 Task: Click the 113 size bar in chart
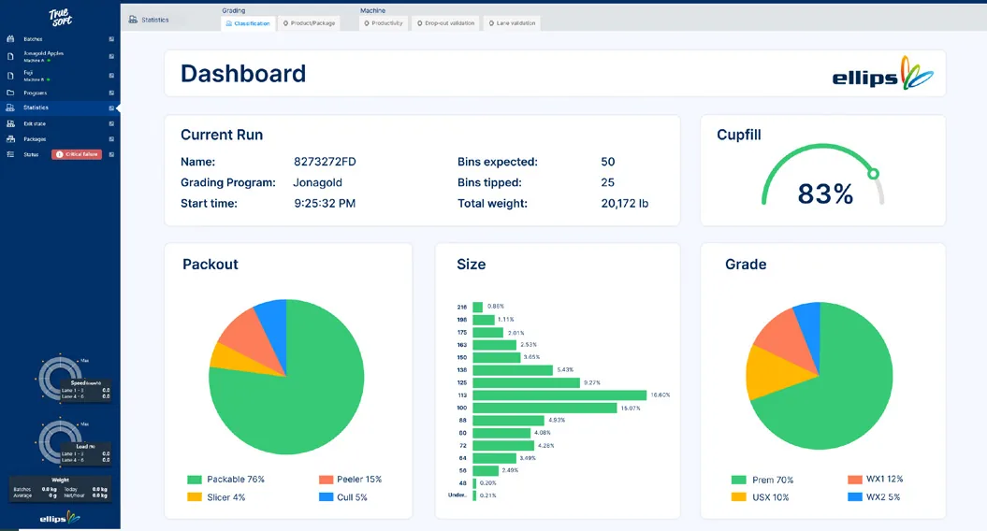559,395
